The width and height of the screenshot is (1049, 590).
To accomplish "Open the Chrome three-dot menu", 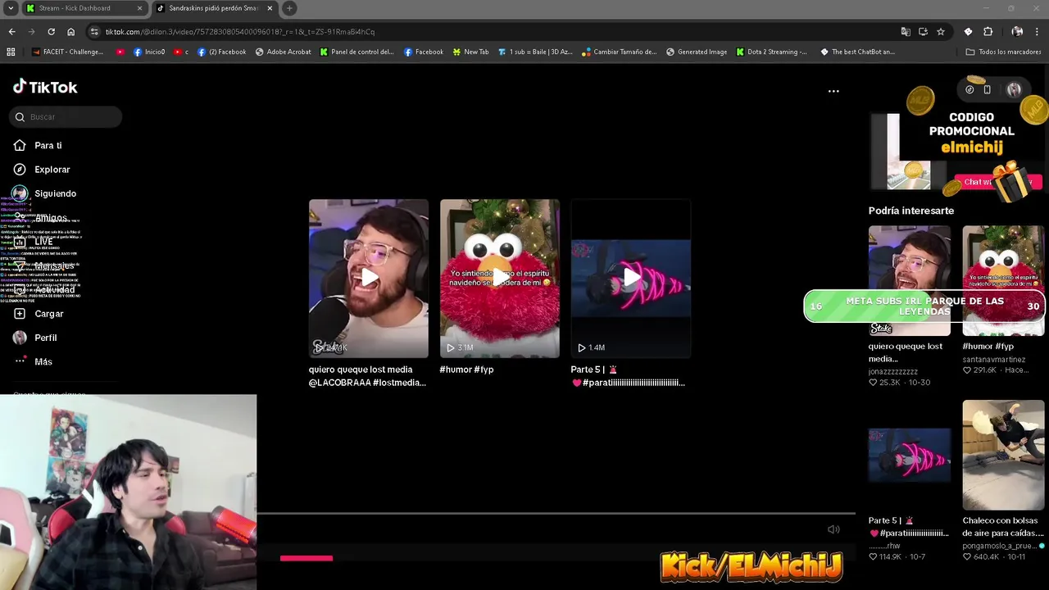I will 1038,32.
